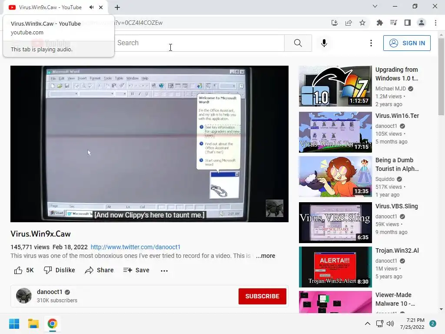Open Windows Start button
This screenshot has height=334, width=445.
tap(14, 324)
